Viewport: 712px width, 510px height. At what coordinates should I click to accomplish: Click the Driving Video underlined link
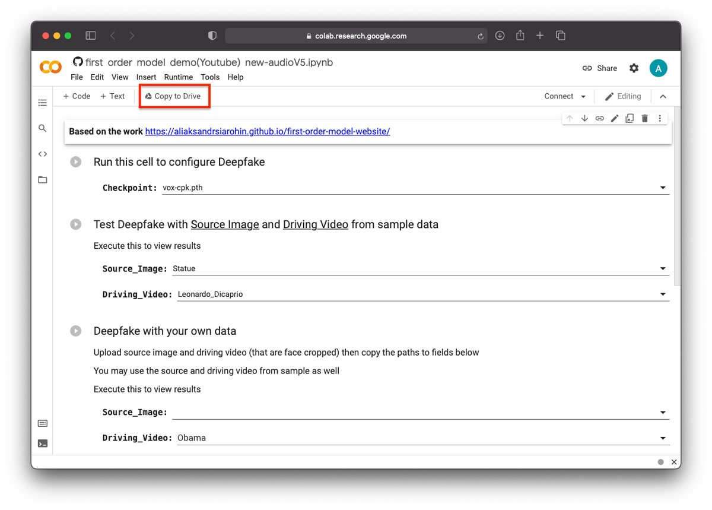[316, 224]
